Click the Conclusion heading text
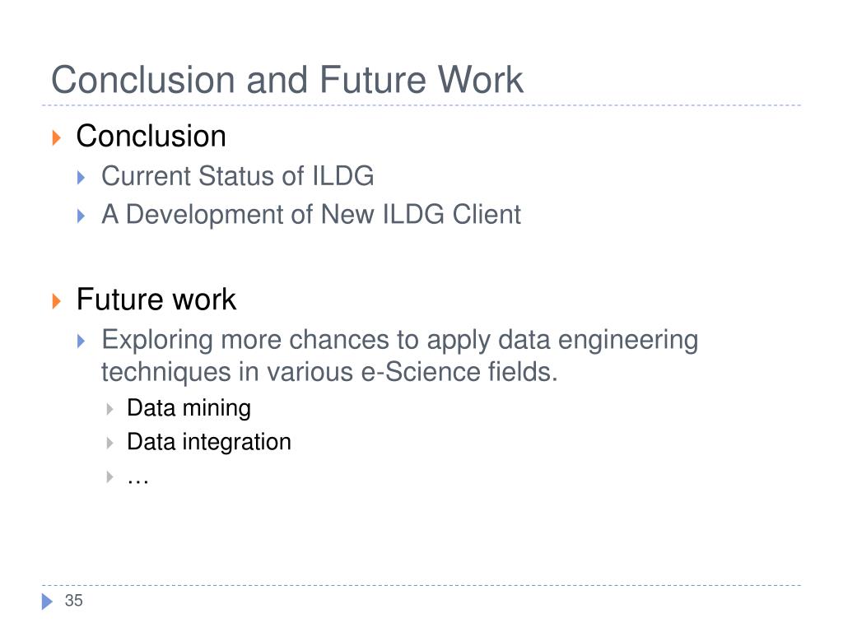This screenshot has width=843, height=632. (151, 136)
